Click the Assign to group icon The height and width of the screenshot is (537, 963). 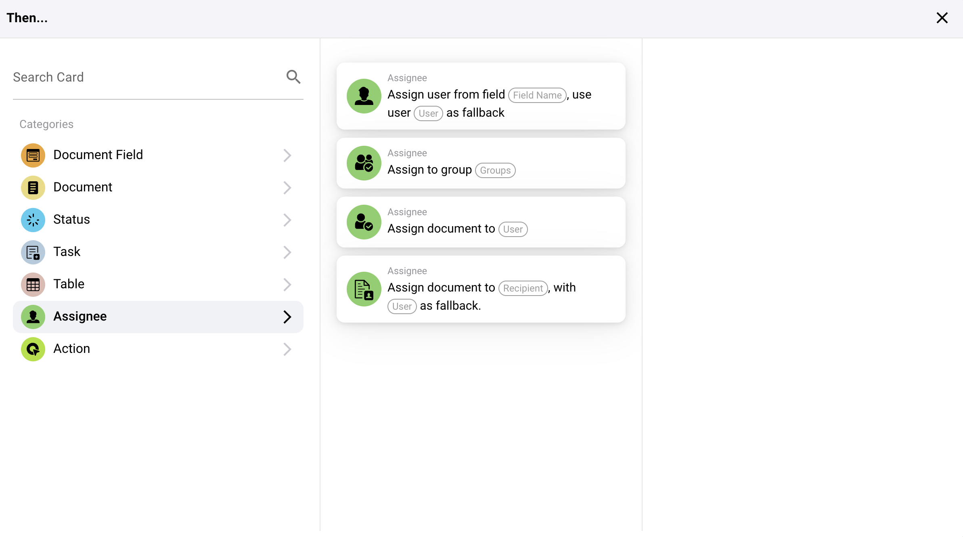coord(364,163)
